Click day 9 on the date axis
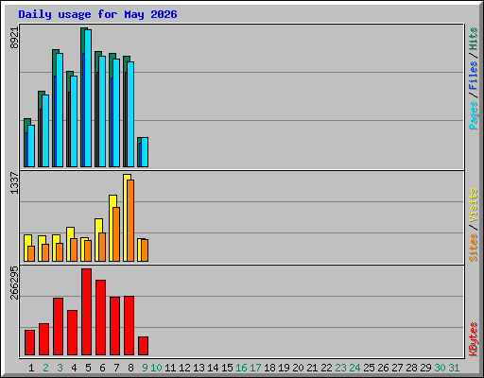484x378 pixels. pyautogui.click(x=145, y=368)
